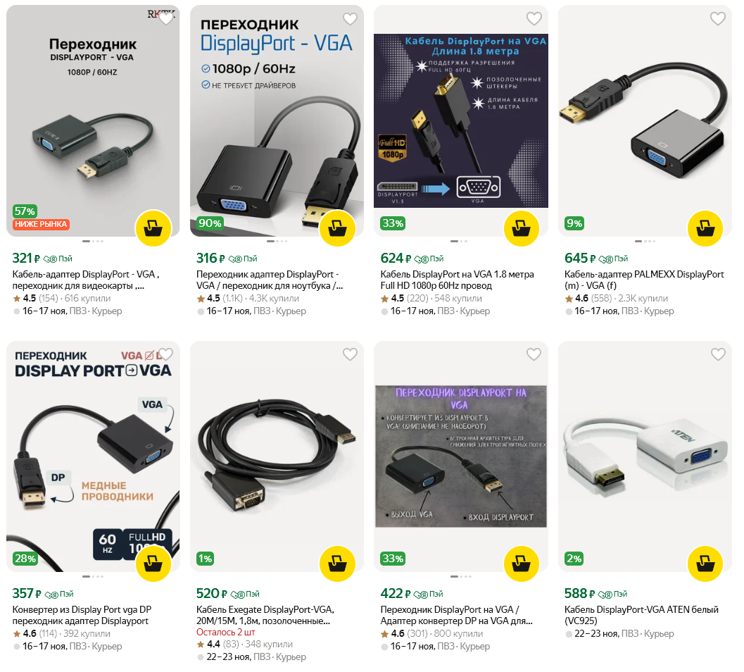Add the 422 ₽ adapter to cart
The width and height of the screenshot is (744, 672).
[522, 564]
